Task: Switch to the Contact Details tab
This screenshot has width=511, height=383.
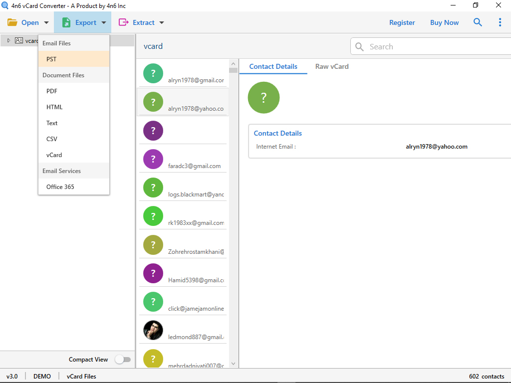Action: (x=273, y=66)
